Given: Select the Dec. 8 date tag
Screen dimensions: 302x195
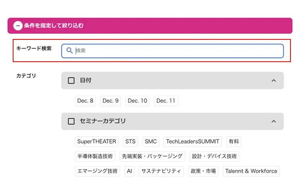Looking at the screenshot, I should [x=85, y=101].
